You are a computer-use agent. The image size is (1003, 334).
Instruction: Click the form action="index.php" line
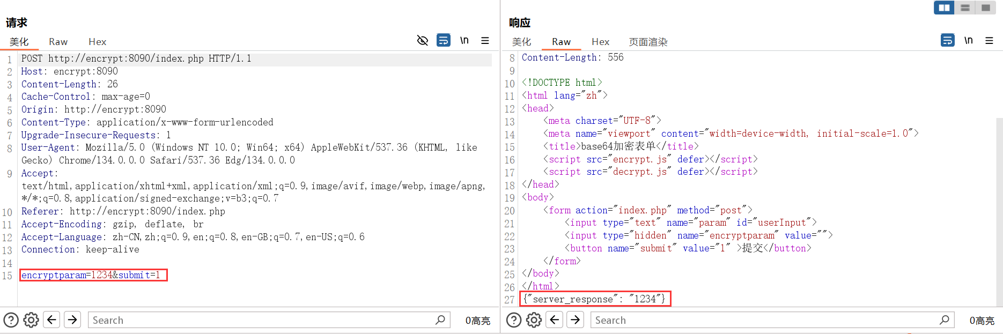tap(647, 210)
